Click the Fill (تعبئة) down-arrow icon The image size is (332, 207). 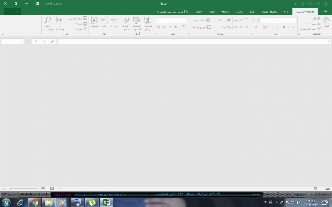[x=85, y=24]
